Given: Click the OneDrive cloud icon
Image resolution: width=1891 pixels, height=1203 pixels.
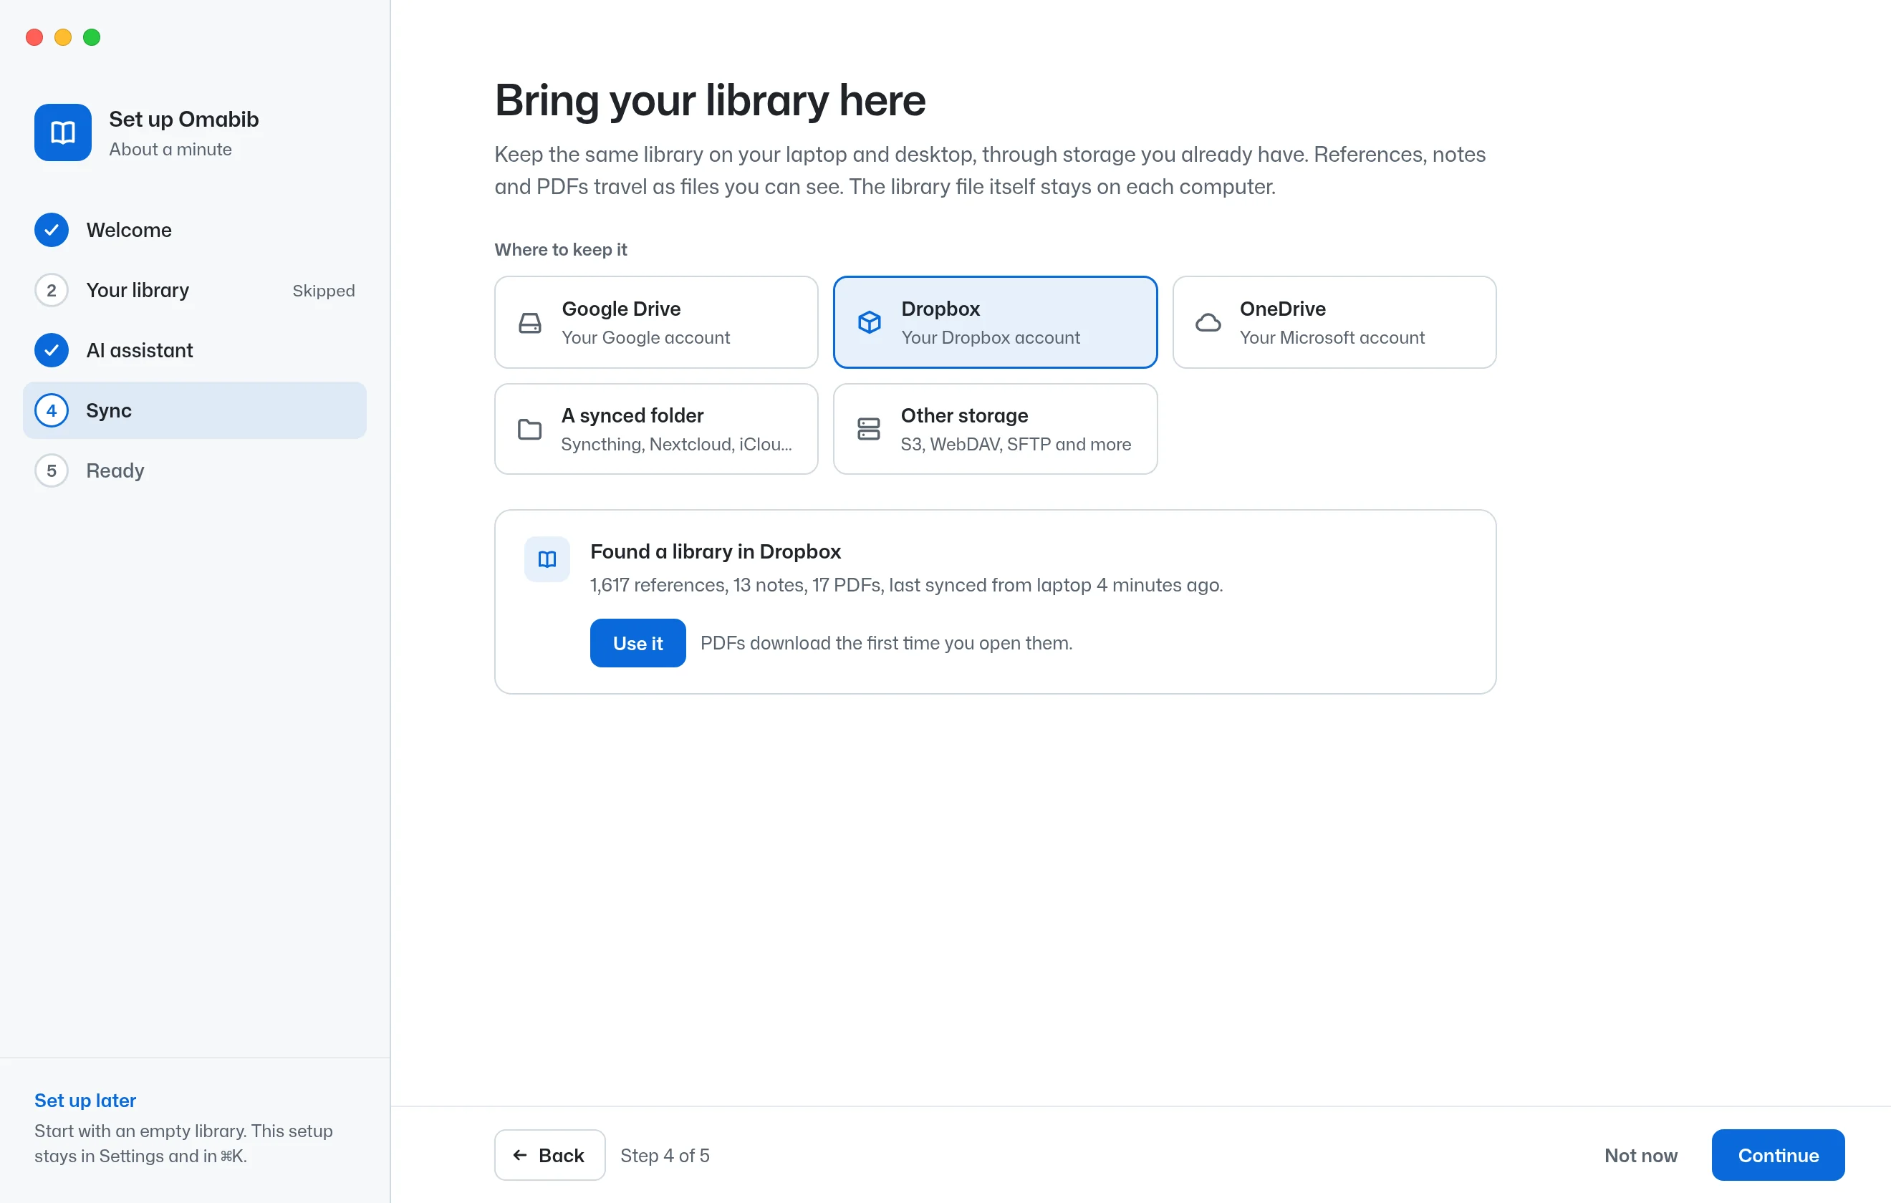Looking at the screenshot, I should click(x=1208, y=323).
